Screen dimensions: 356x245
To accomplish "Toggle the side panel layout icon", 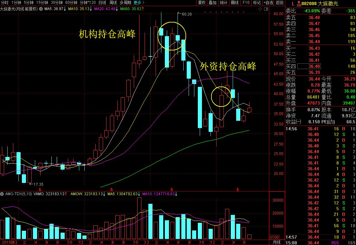I will point(266,9).
